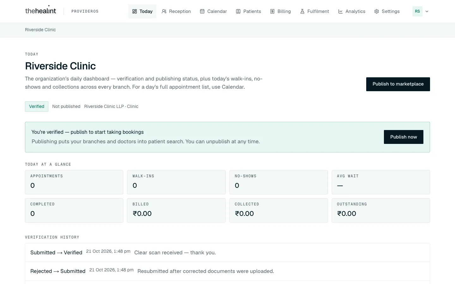Open the Analytics tab label

[x=355, y=11]
